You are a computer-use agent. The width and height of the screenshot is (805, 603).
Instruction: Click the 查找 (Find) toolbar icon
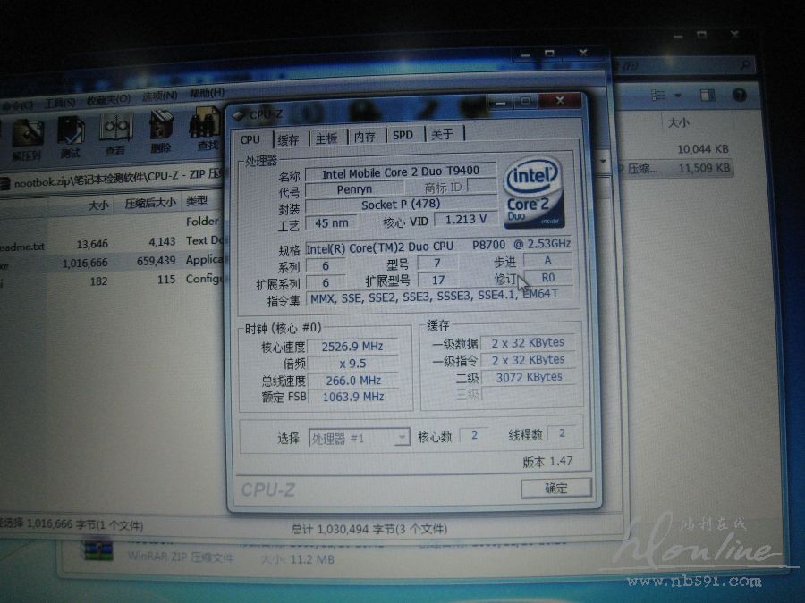pos(207,130)
